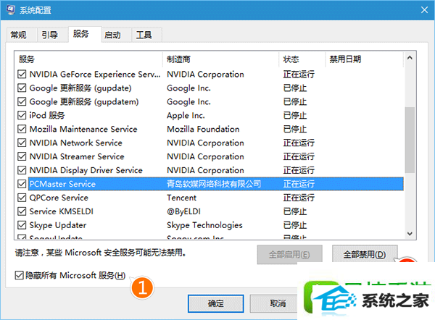Sort by the 禁用日期 column header

click(364, 59)
